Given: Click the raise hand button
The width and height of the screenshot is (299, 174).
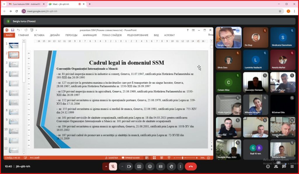Looking at the screenshot, I should point(171,166).
